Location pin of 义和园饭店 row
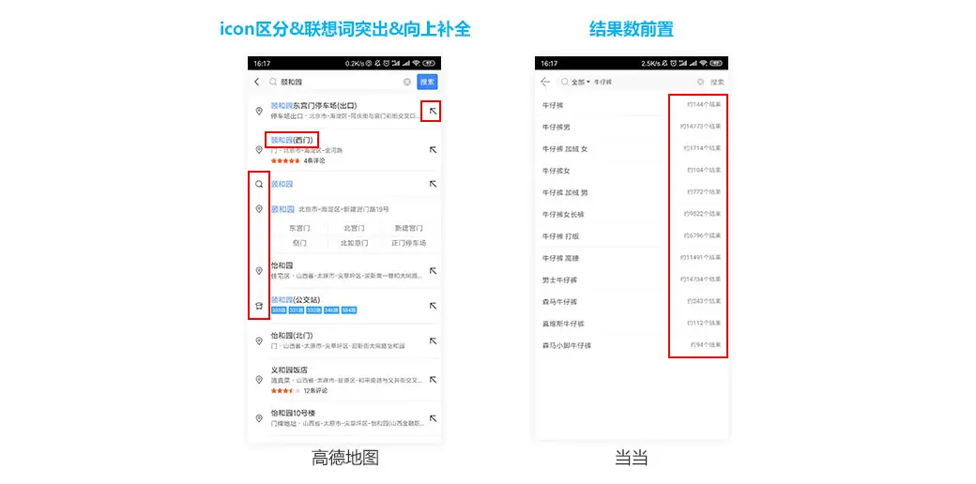The height and width of the screenshot is (484, 976). pyautogui.click(x=259, y=380)
